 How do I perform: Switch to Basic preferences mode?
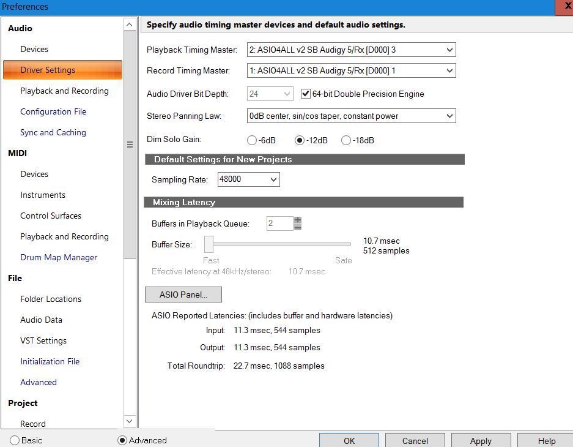point(15,440)
